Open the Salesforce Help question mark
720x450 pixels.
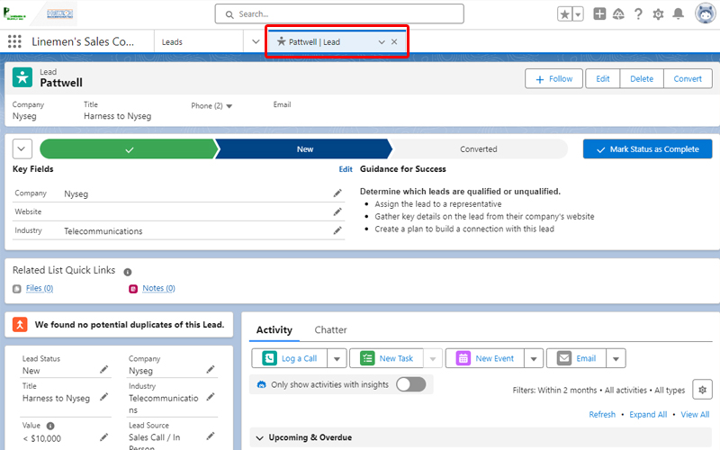click(638, 13)
